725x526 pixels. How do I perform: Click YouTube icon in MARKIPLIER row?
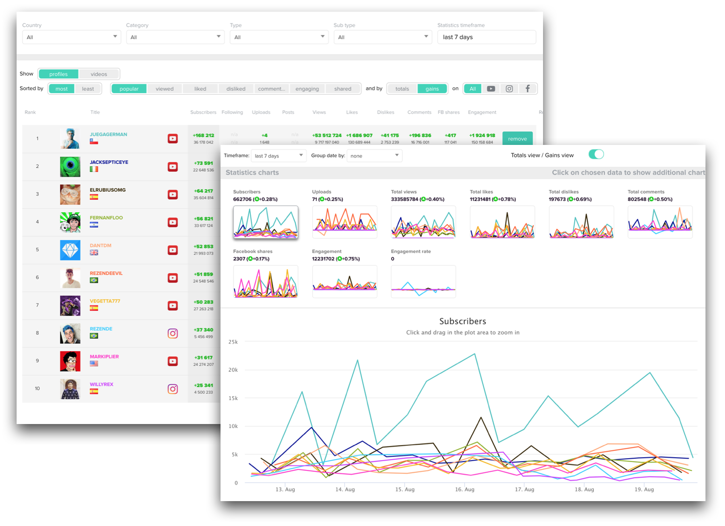tap(173, 361)
